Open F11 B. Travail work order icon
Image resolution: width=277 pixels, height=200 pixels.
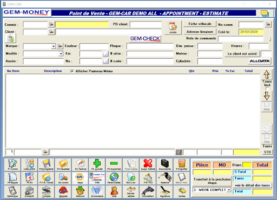click(x=47, y=178)
